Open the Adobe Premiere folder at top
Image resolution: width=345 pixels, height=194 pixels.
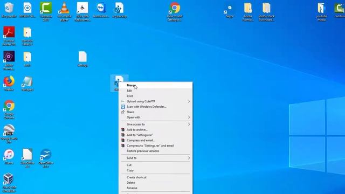click(248, 11)
